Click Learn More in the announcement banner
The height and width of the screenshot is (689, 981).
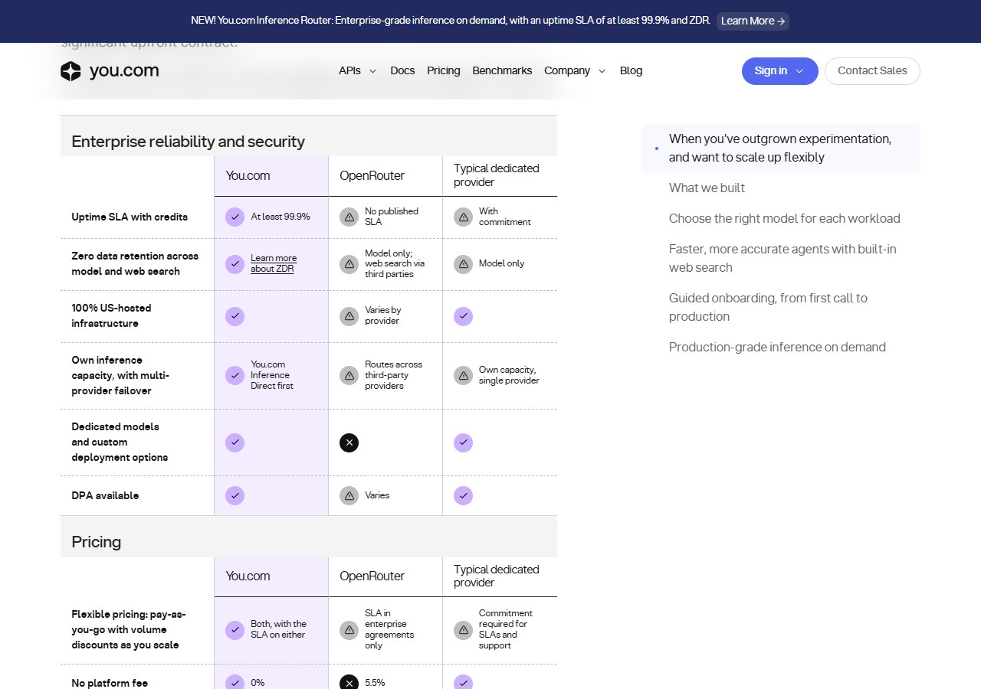point(753,21)
